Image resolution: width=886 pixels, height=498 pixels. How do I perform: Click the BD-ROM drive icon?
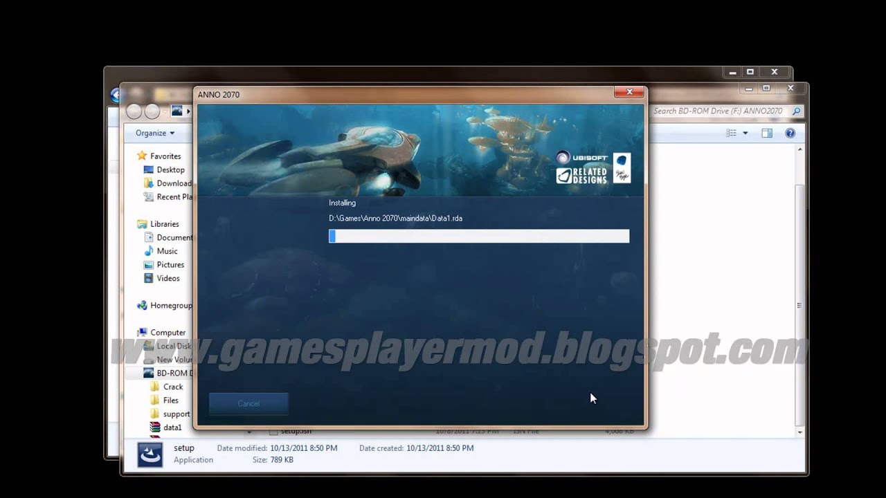click(x=148, y=373)
